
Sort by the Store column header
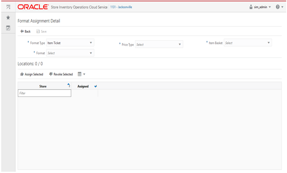point(43,86)
